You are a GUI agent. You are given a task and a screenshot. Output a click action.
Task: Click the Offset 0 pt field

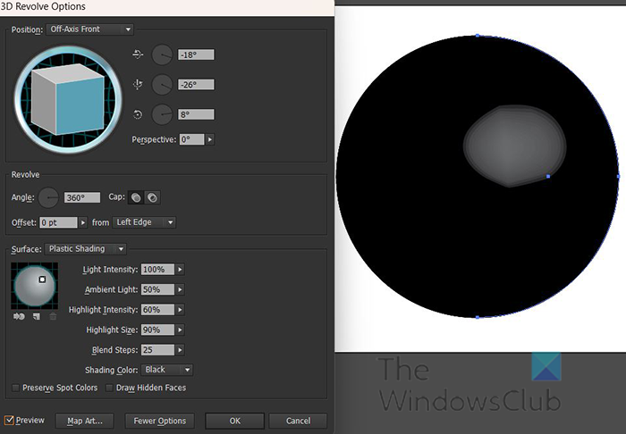(58, 222)
